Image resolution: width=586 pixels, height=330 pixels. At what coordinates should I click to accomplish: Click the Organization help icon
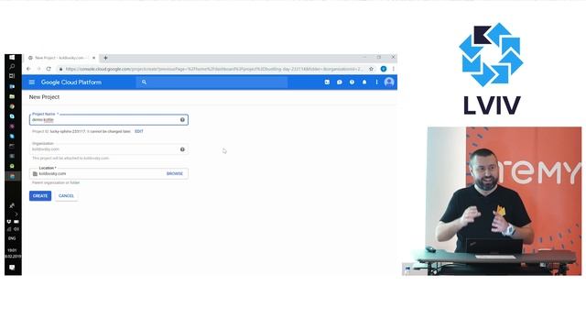click(182, 149)
